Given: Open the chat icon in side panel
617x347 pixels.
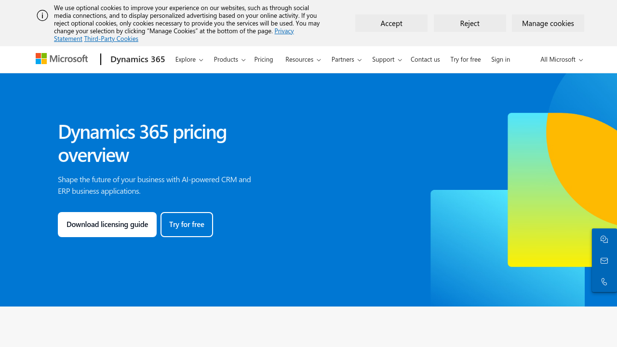Looking at the screenshot, I should click(604, 240).
